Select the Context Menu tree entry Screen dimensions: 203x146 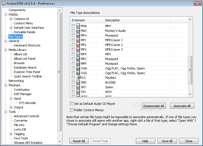coord(23,23)
